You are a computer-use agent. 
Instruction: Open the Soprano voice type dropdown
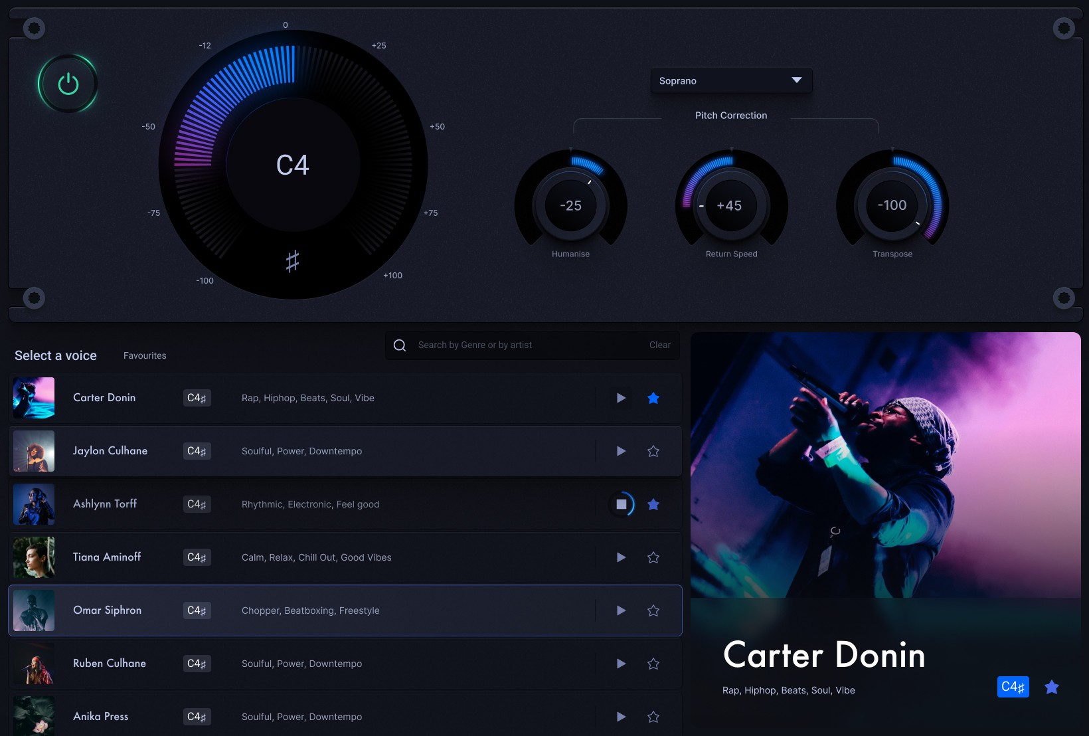pyautogui.click(x=730, y=80)
